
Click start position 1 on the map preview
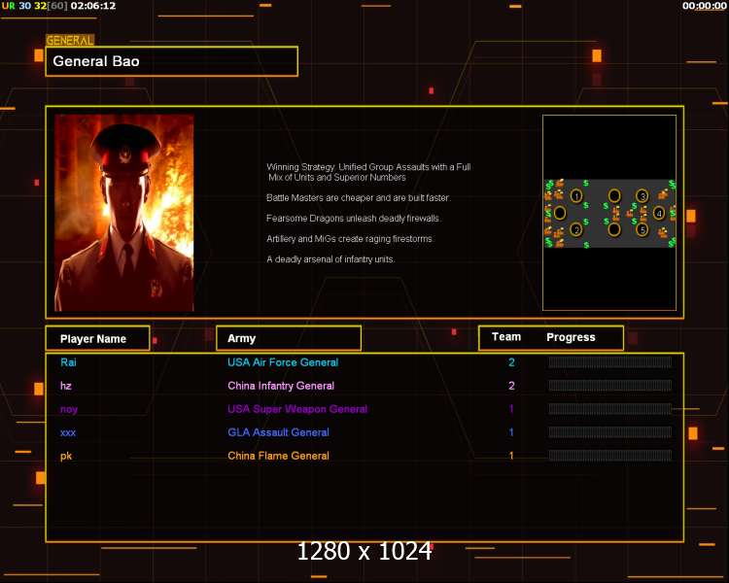click(x=576, y=196)
